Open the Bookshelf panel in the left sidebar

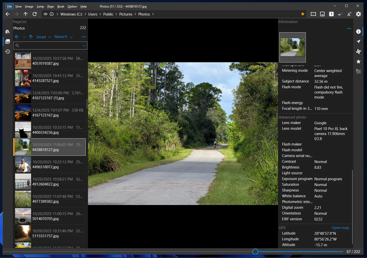[8, 31]
